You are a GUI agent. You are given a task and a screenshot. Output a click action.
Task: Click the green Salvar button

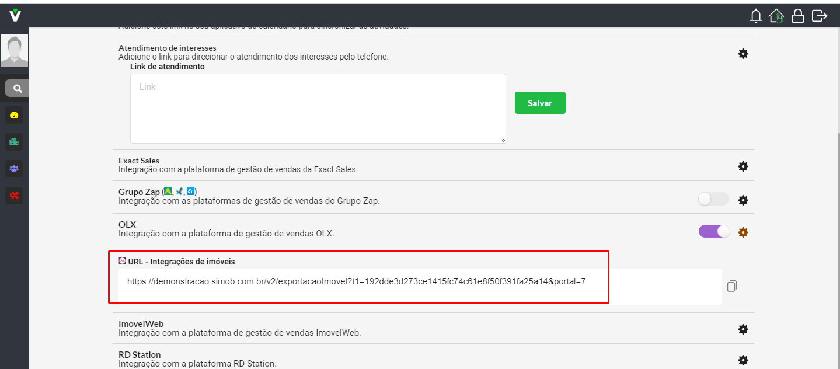tap(540, 103)
